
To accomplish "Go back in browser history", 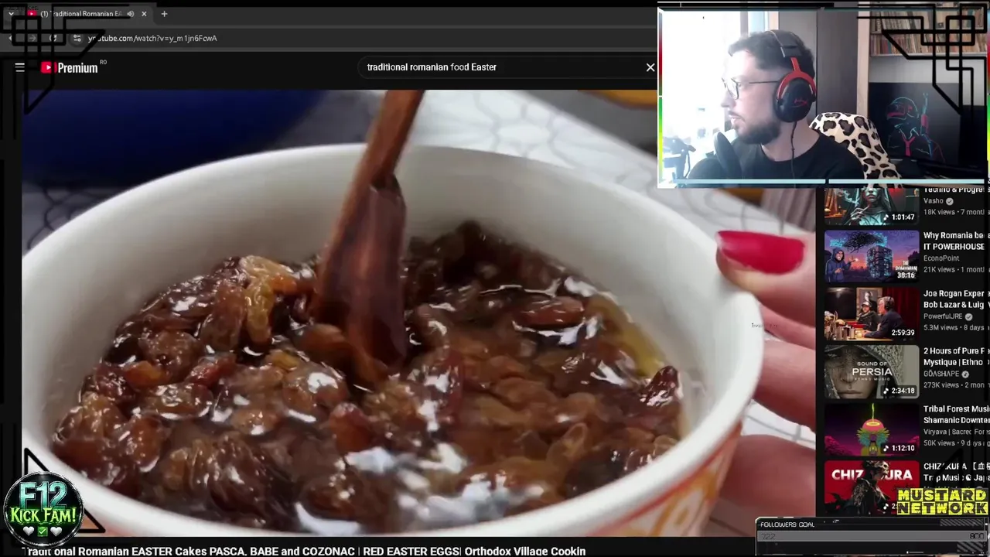I will pos(11,38).
